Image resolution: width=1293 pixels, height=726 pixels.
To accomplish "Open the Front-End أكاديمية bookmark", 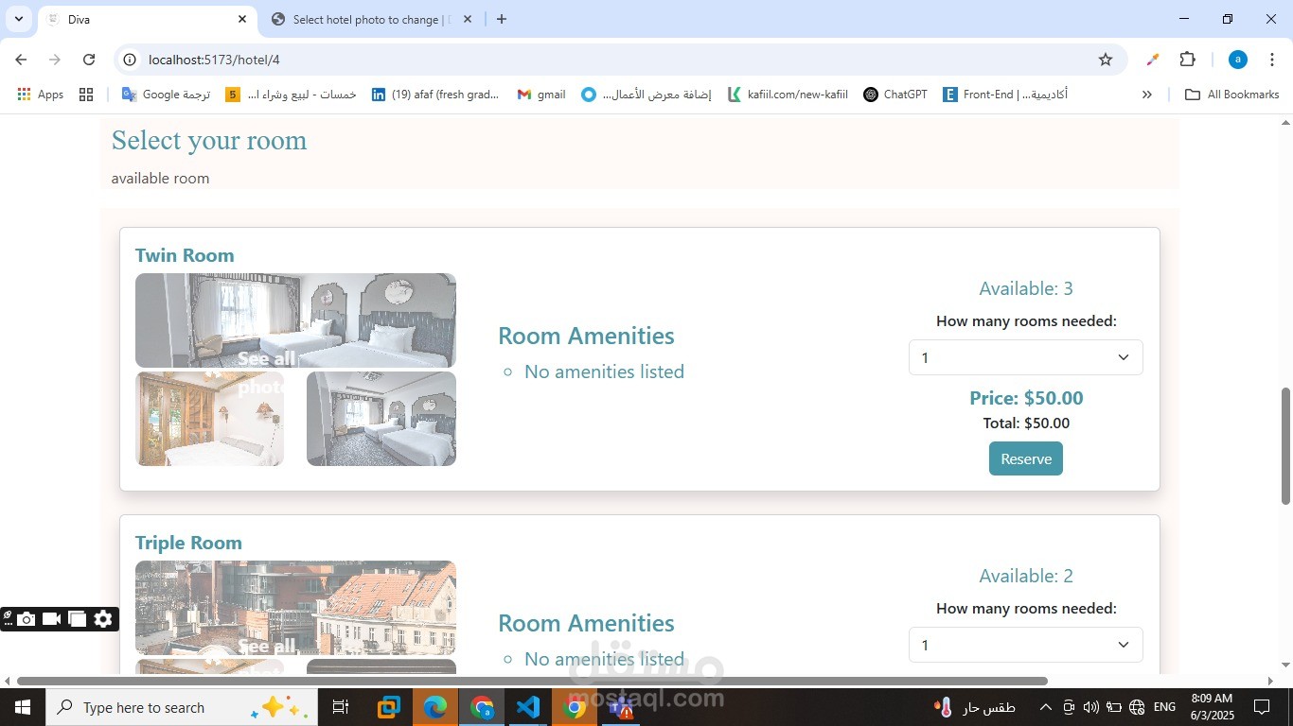I will point(1005,95).
